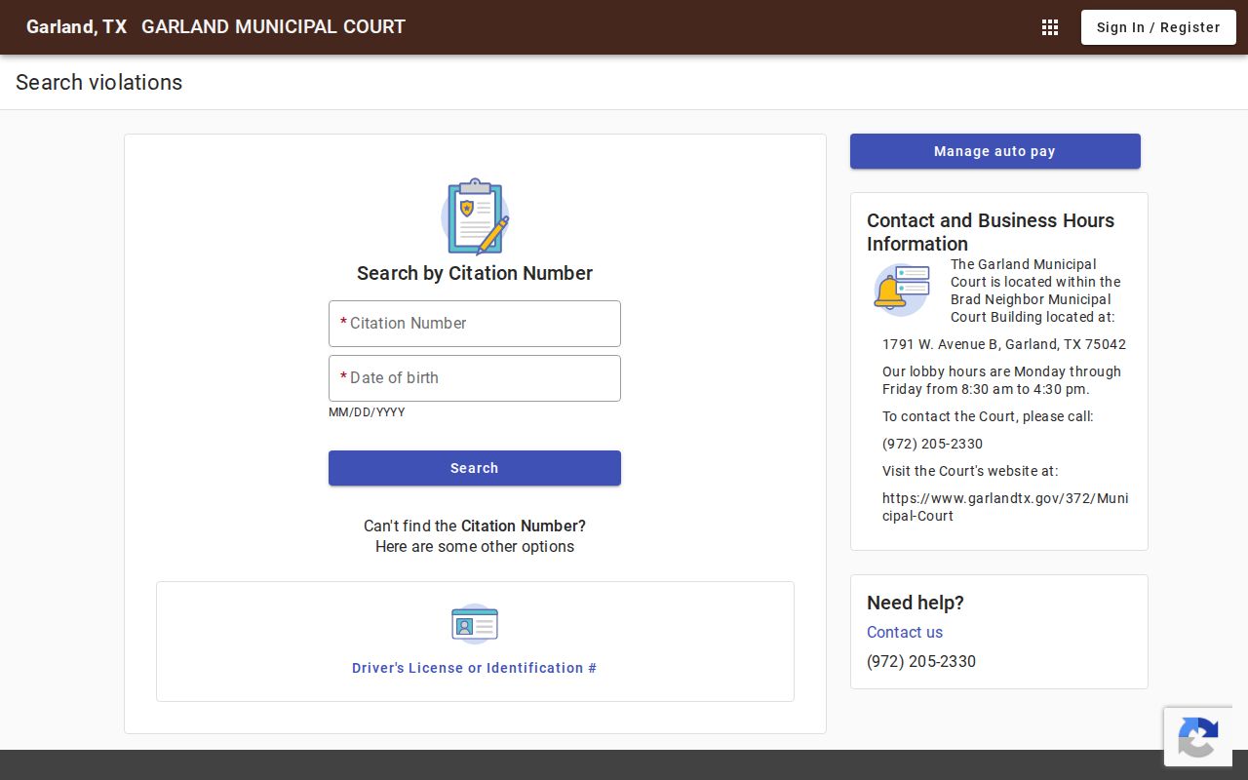Search by Driver's License or Identification #
Screen dimensions: 1248x780
(475, 668)
